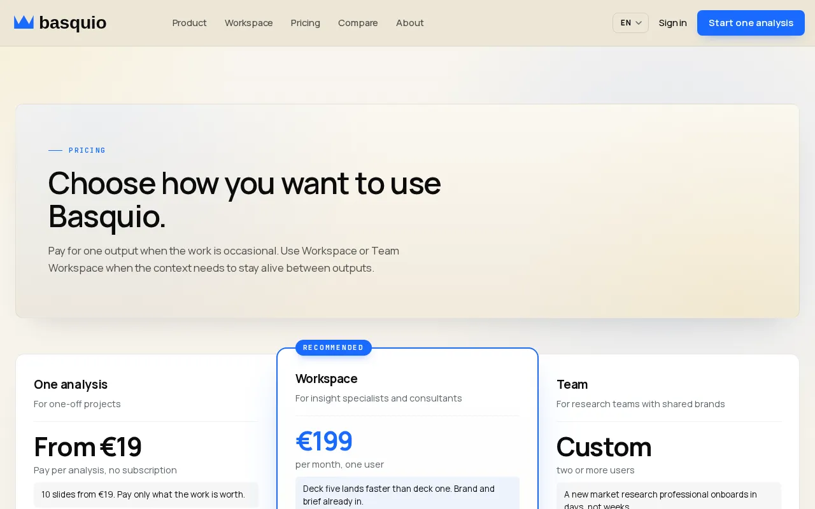Click the 'new market research professional onboards' note
815x509 pixels.
[669, 496]
